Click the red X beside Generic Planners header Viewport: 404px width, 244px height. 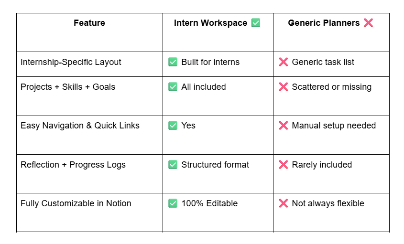[x=368, y=23]
